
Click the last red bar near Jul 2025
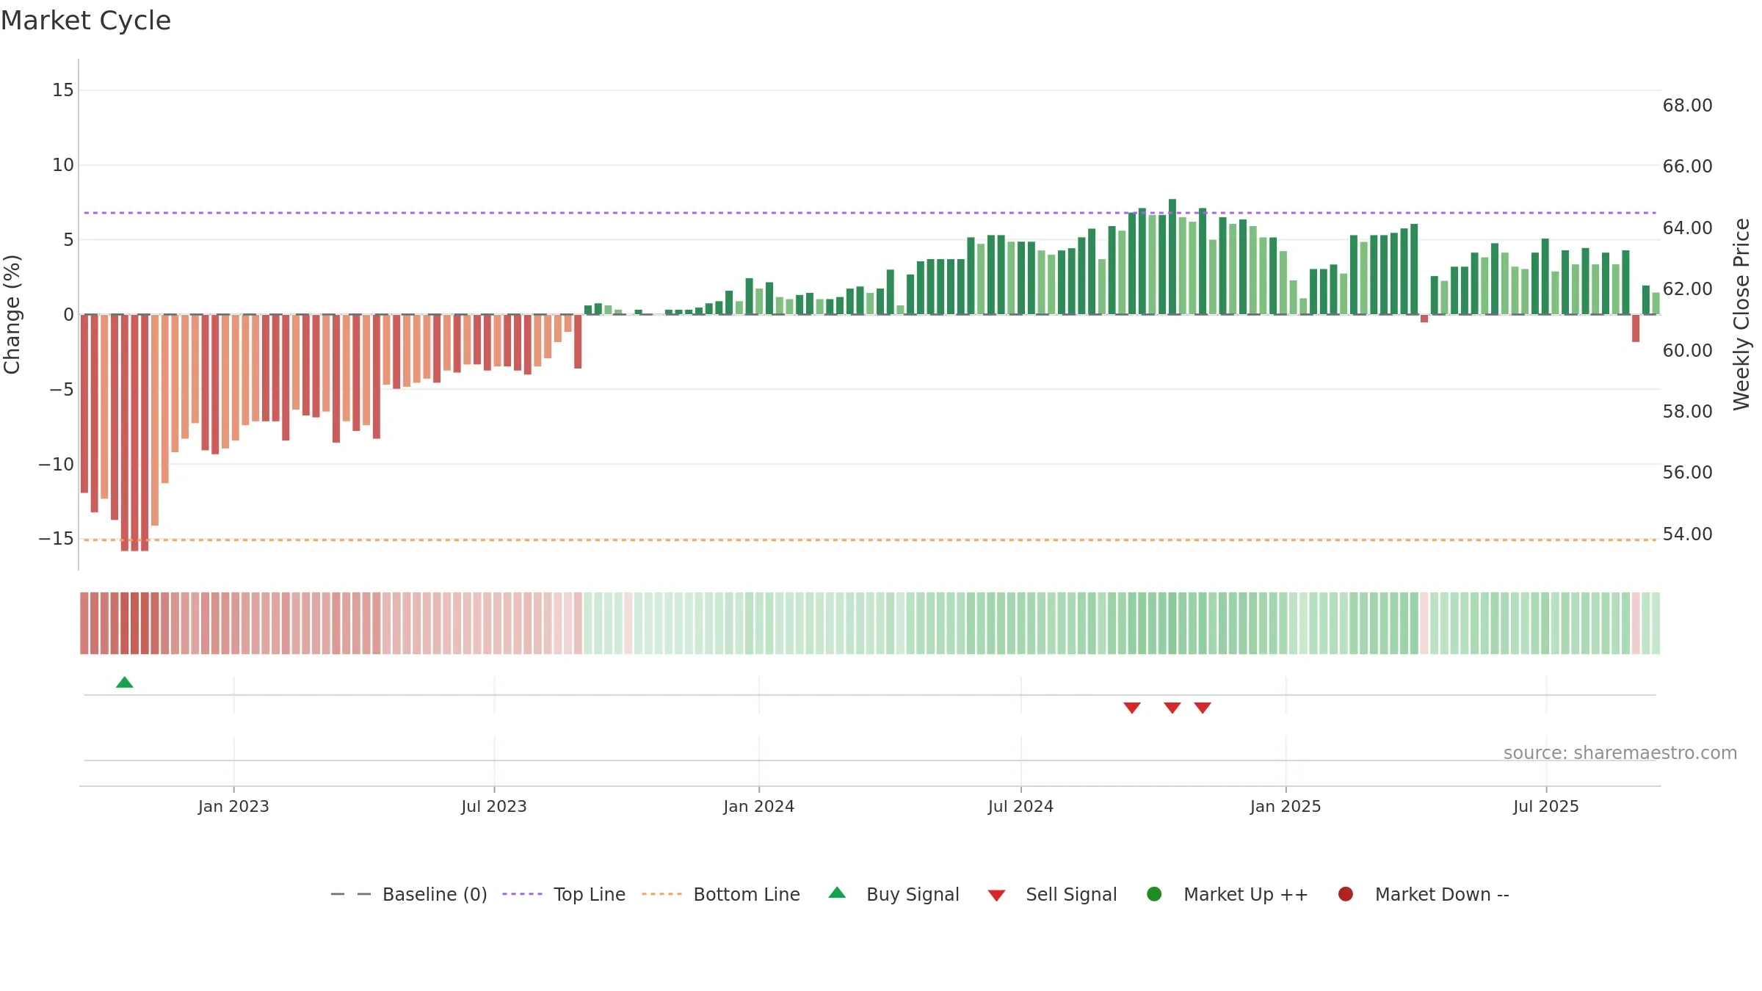1636,328
